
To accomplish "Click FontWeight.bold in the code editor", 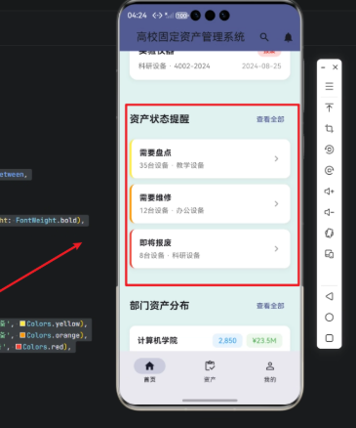I will [46, 220].
